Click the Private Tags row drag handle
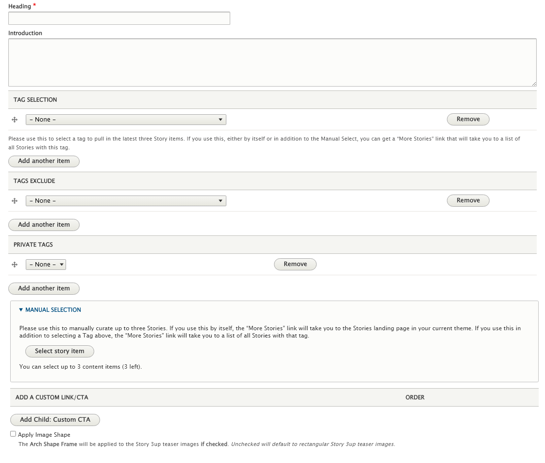Image resolution: width=545 pixels, height=463 pixels. coord(15,265)
